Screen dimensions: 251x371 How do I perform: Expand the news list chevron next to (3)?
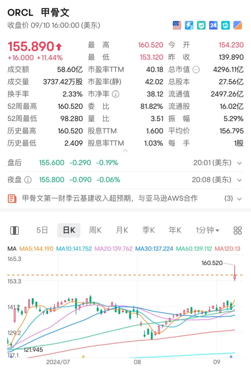(x=239, y=199)
